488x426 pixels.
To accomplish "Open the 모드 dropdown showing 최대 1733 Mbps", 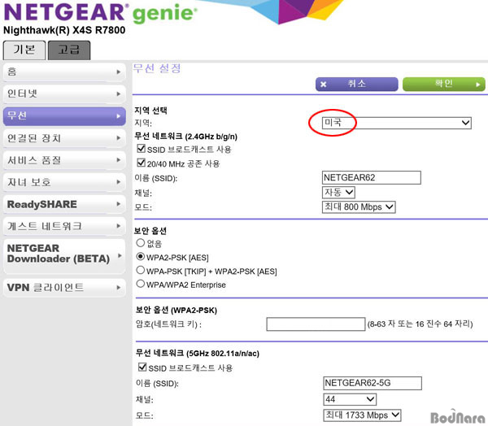I will point(362,415).
